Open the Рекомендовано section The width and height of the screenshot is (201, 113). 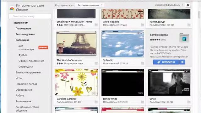[25, 34]
